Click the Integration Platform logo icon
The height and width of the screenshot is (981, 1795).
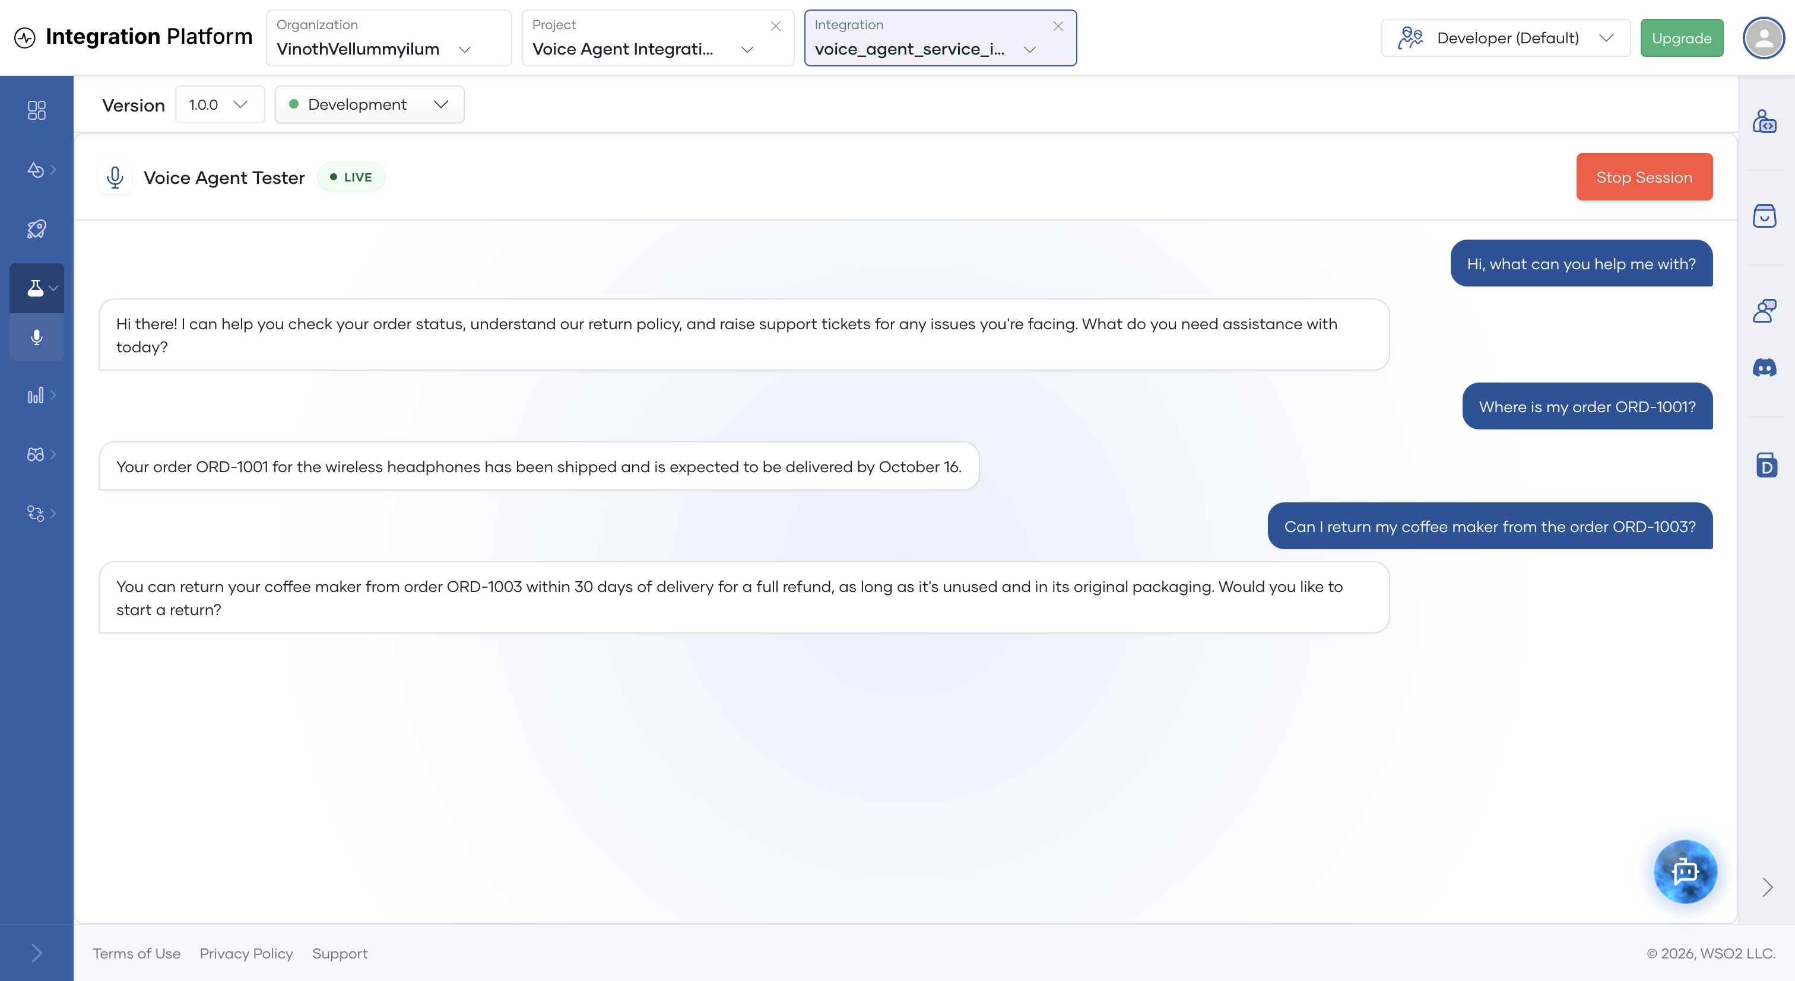(x=24, y=37)
